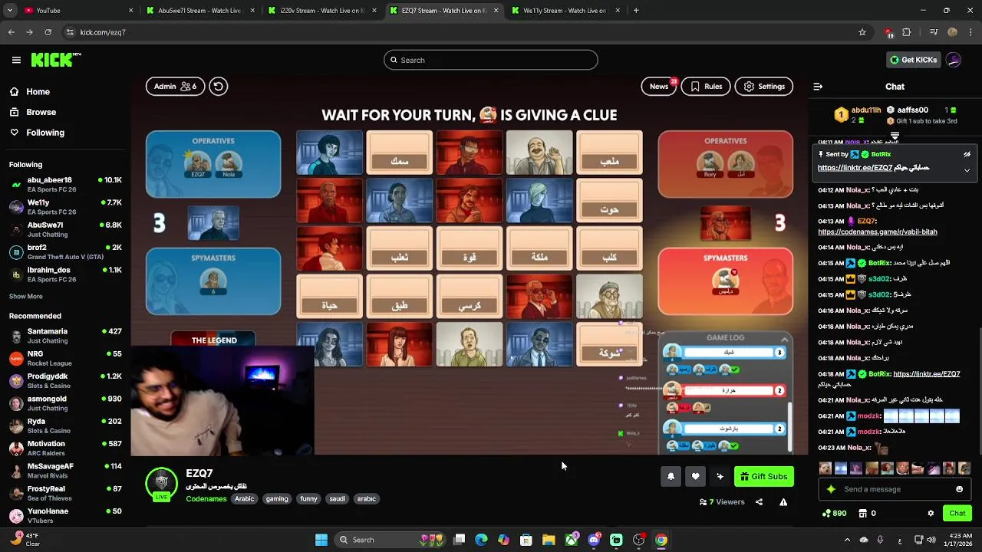Open the codenames.game room link in chat
Viewport: 982px width, 552px height.
coord(878,232)
